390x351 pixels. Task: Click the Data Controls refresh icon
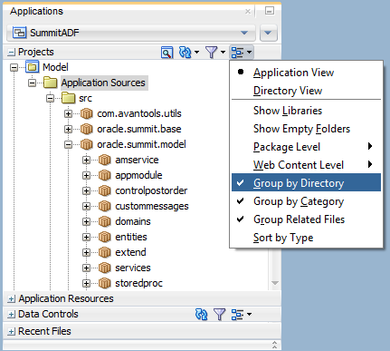[x=201, y=315]
